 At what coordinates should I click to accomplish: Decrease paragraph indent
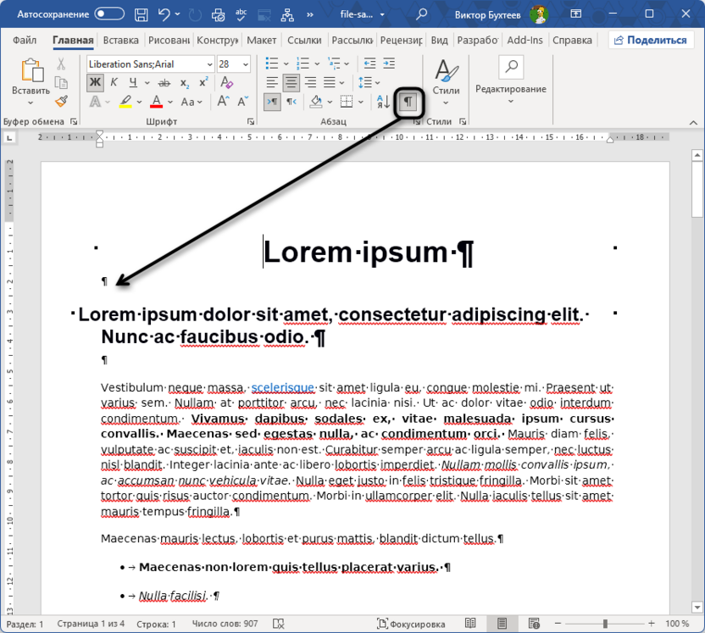click(x=369, y=64)
